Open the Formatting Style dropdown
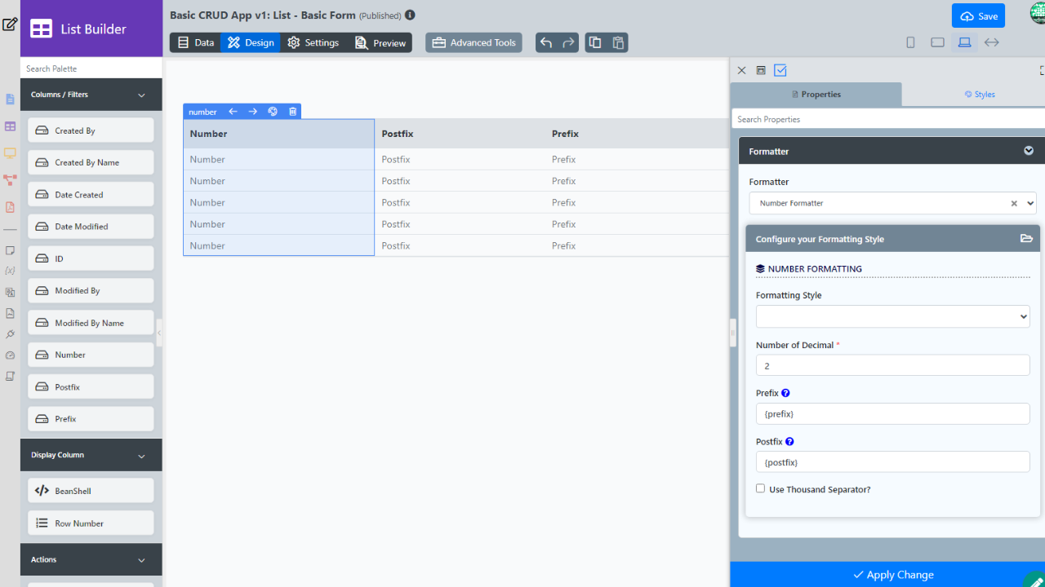Viewport: 1045px width, 587px height. click(892, 316)
